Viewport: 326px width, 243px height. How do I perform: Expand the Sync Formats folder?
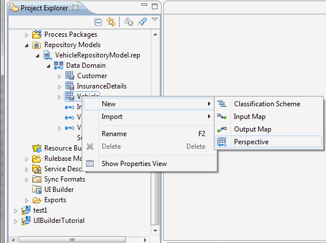[26, 180]
